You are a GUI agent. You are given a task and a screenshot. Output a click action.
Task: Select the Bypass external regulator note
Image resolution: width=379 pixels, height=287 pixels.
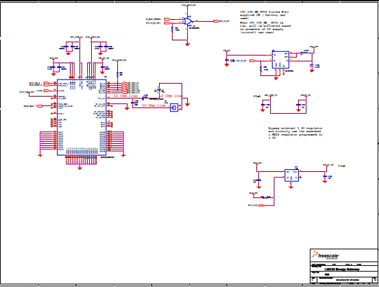coord(295,133)
